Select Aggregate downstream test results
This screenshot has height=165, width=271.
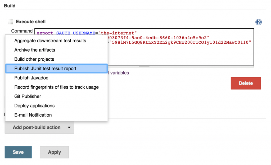click(x=50, y=41)
